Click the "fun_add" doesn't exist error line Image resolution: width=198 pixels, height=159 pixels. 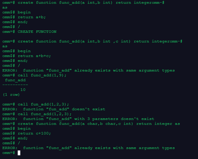pyautogui.click(x=54, y=109)
